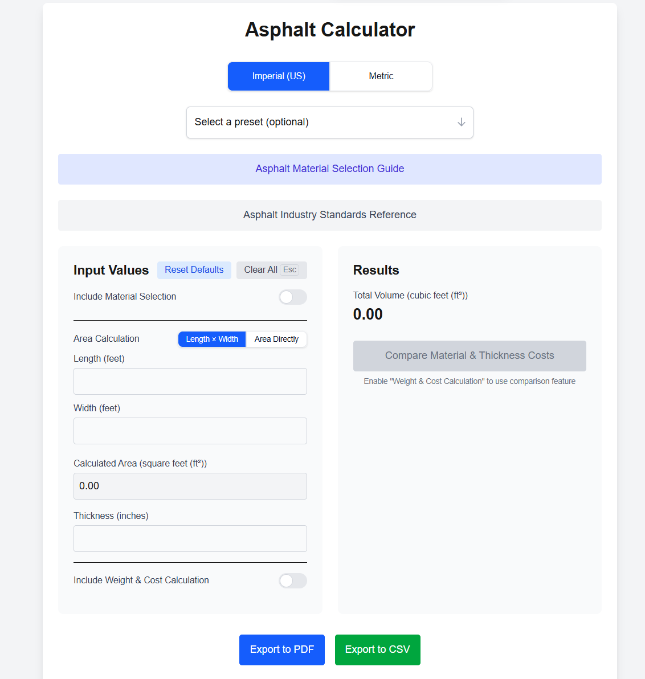Screen dimensions: 645x679
Task: Expand Asphalt Material Selection Guide
Action: tap(329, 169)
